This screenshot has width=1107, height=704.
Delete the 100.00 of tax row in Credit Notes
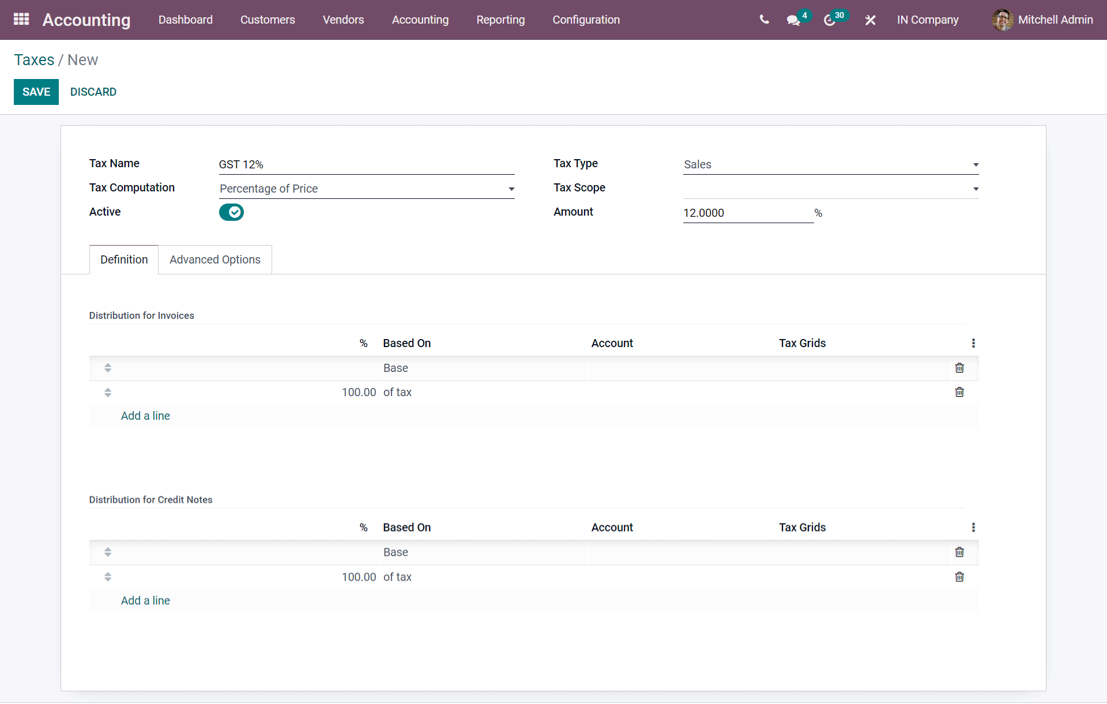pos(959,577)
